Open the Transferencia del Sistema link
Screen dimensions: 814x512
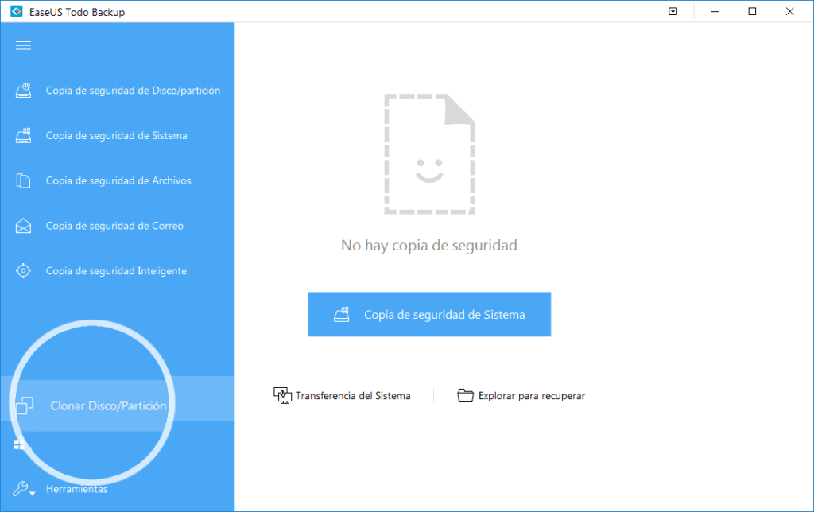pyautogui.click(x=352, y=395)
